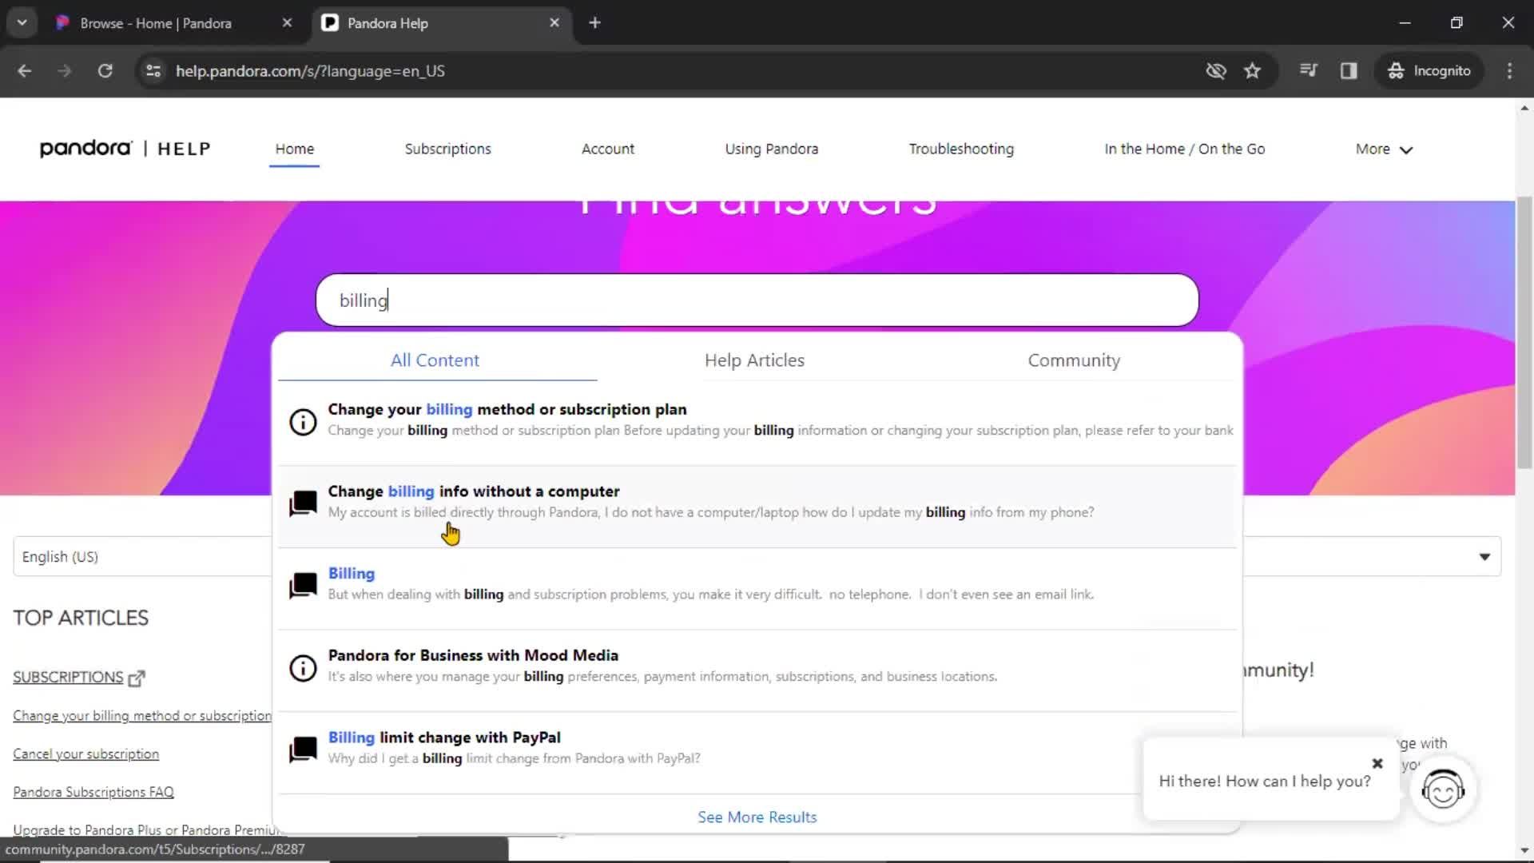Switch to the Community results tab
This screenshot has height=863, width=1534.
coord(1074,360)
